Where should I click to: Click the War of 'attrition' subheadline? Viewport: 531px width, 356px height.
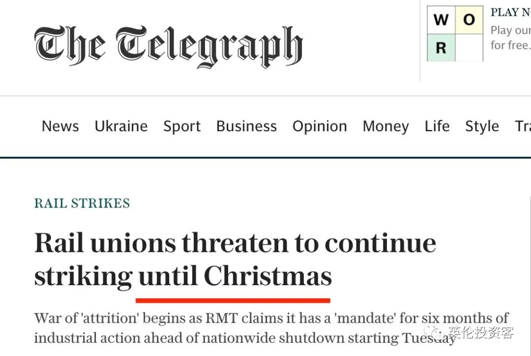tap(271, 327)
